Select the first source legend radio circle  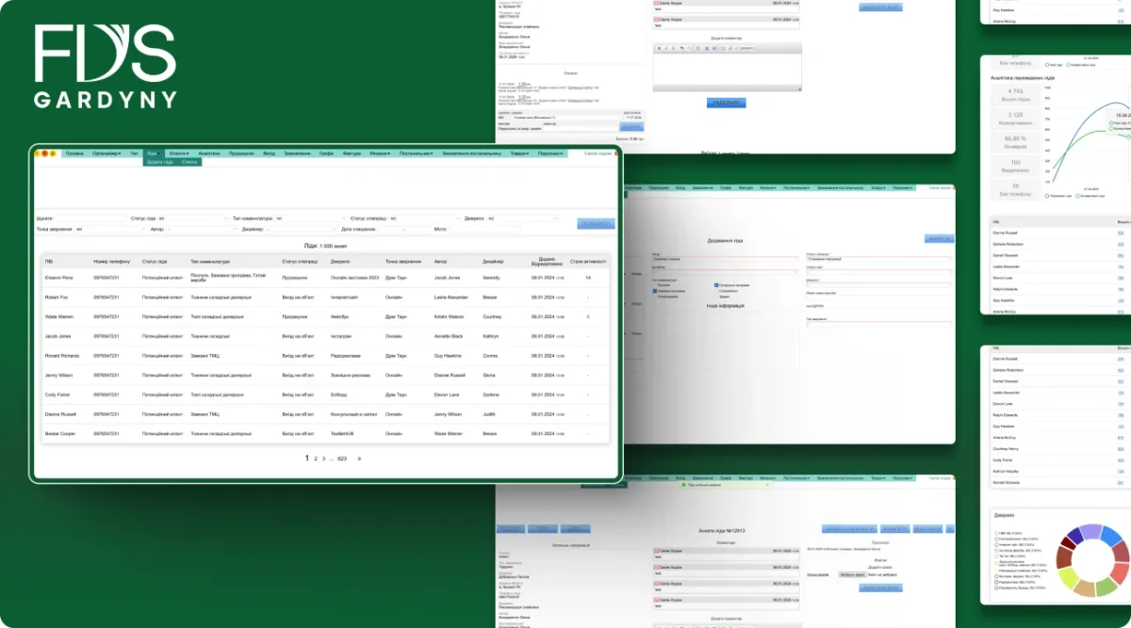pos(996,533)
